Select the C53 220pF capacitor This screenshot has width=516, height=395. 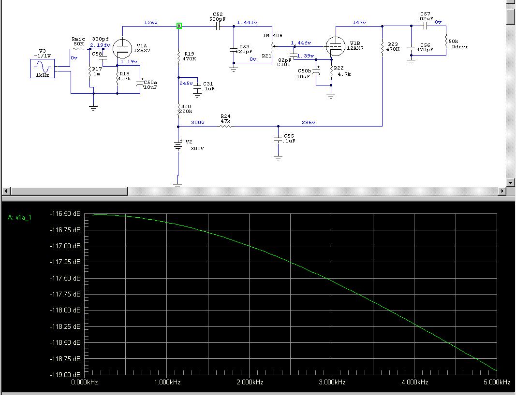(x=234, y=50)
